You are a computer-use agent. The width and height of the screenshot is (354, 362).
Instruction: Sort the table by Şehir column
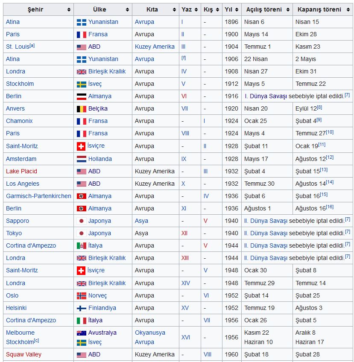pyautogui.click(x=38, y=9)
